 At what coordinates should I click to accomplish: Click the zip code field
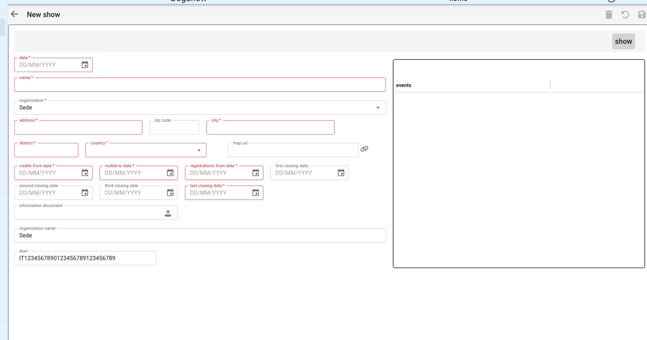[174, 127]
